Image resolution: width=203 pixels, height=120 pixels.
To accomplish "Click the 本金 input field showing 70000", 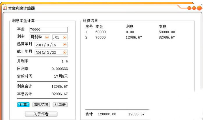I will click(x=49, y=30).
